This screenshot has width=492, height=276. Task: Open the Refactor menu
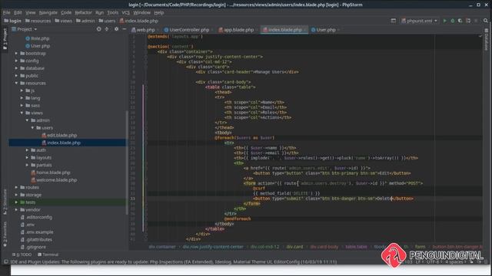83,12
